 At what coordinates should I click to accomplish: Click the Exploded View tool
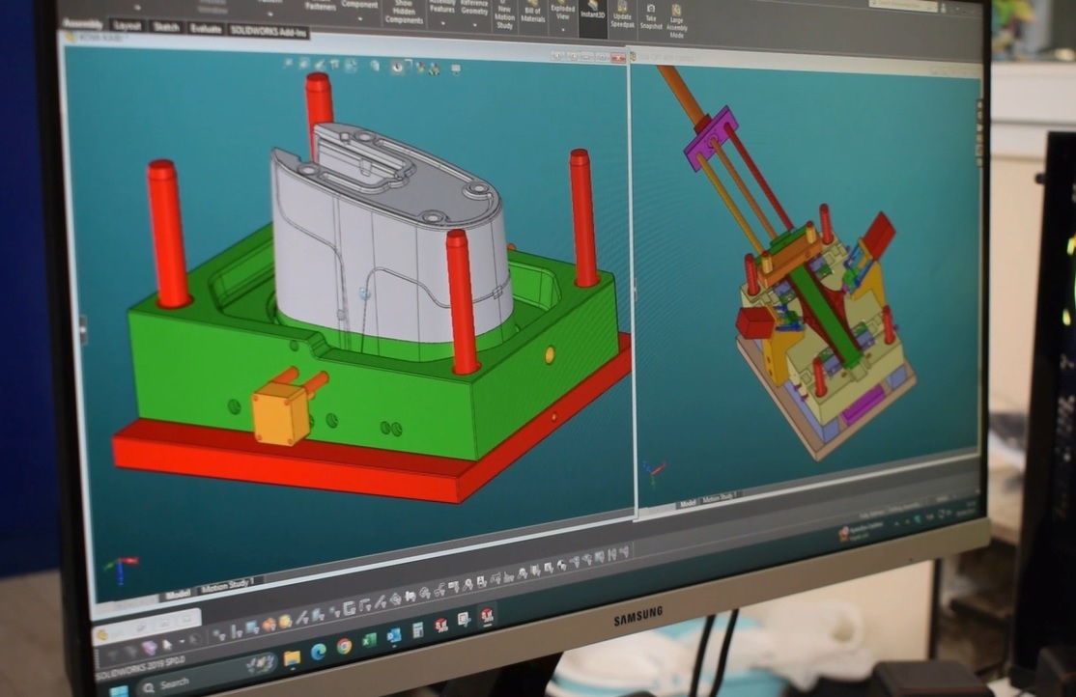coord(563,12)
